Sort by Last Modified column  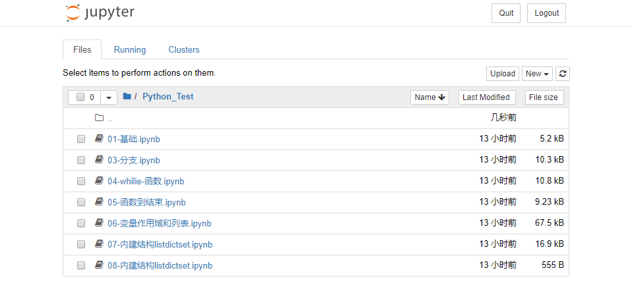[x=486, y=97]
